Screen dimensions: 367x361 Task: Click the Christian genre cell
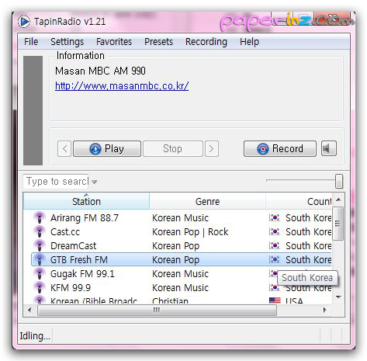(170, 300)
